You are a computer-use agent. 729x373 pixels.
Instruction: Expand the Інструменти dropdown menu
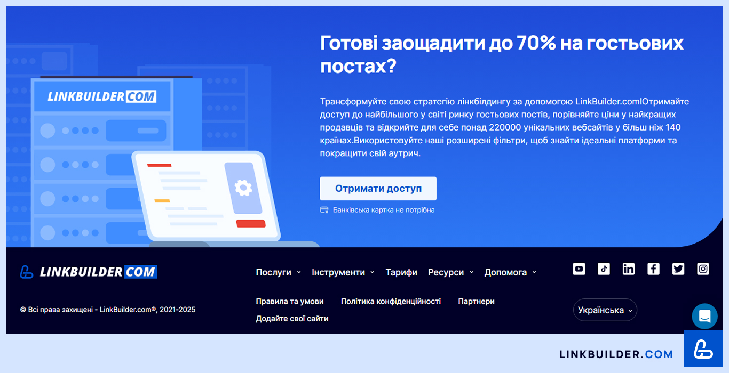click(343, 272)
